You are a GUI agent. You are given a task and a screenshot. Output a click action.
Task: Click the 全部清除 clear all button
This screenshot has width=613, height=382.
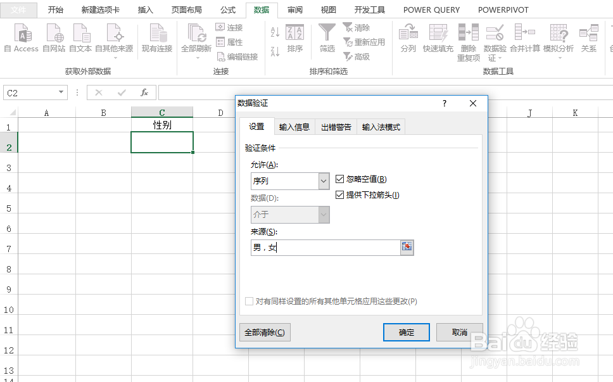pos(265,332)
